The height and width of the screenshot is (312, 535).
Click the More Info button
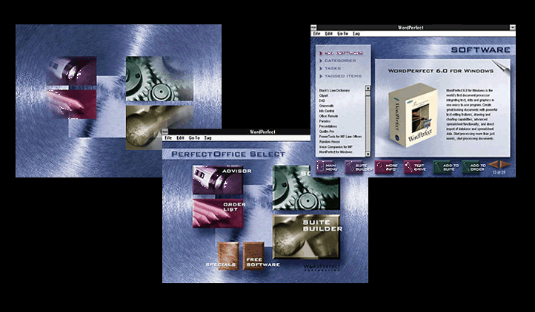386,167
